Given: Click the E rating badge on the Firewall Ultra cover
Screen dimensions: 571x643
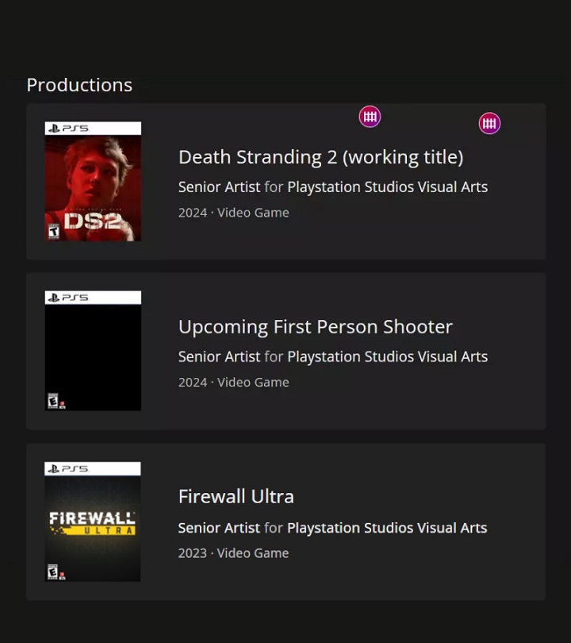Looking at the screenshot, I should pos(52,572).
